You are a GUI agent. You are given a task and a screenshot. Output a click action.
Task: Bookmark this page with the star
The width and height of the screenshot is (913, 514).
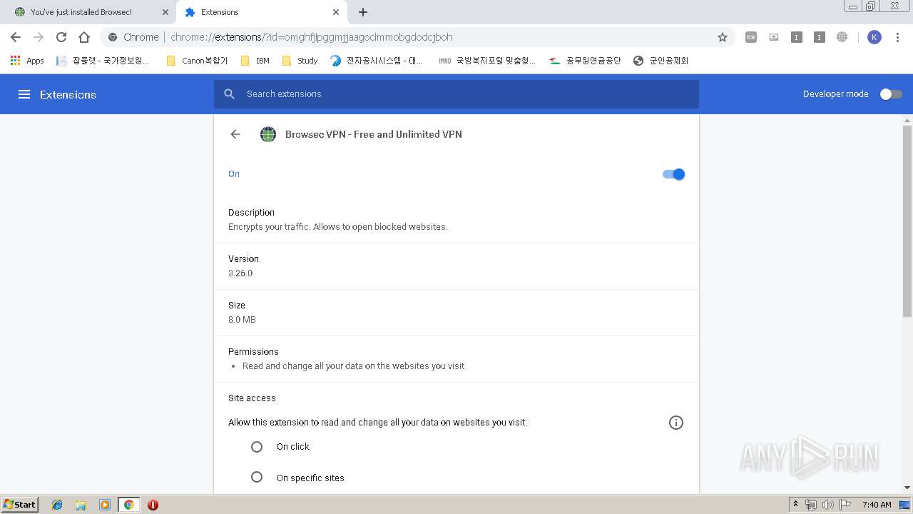[723, 37]
